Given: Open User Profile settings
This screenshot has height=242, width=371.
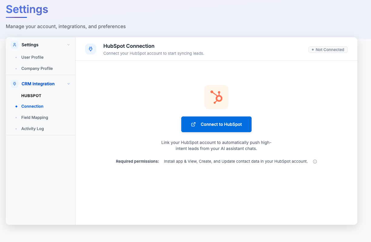Looking at the screenshot, I should coord(32,57).
